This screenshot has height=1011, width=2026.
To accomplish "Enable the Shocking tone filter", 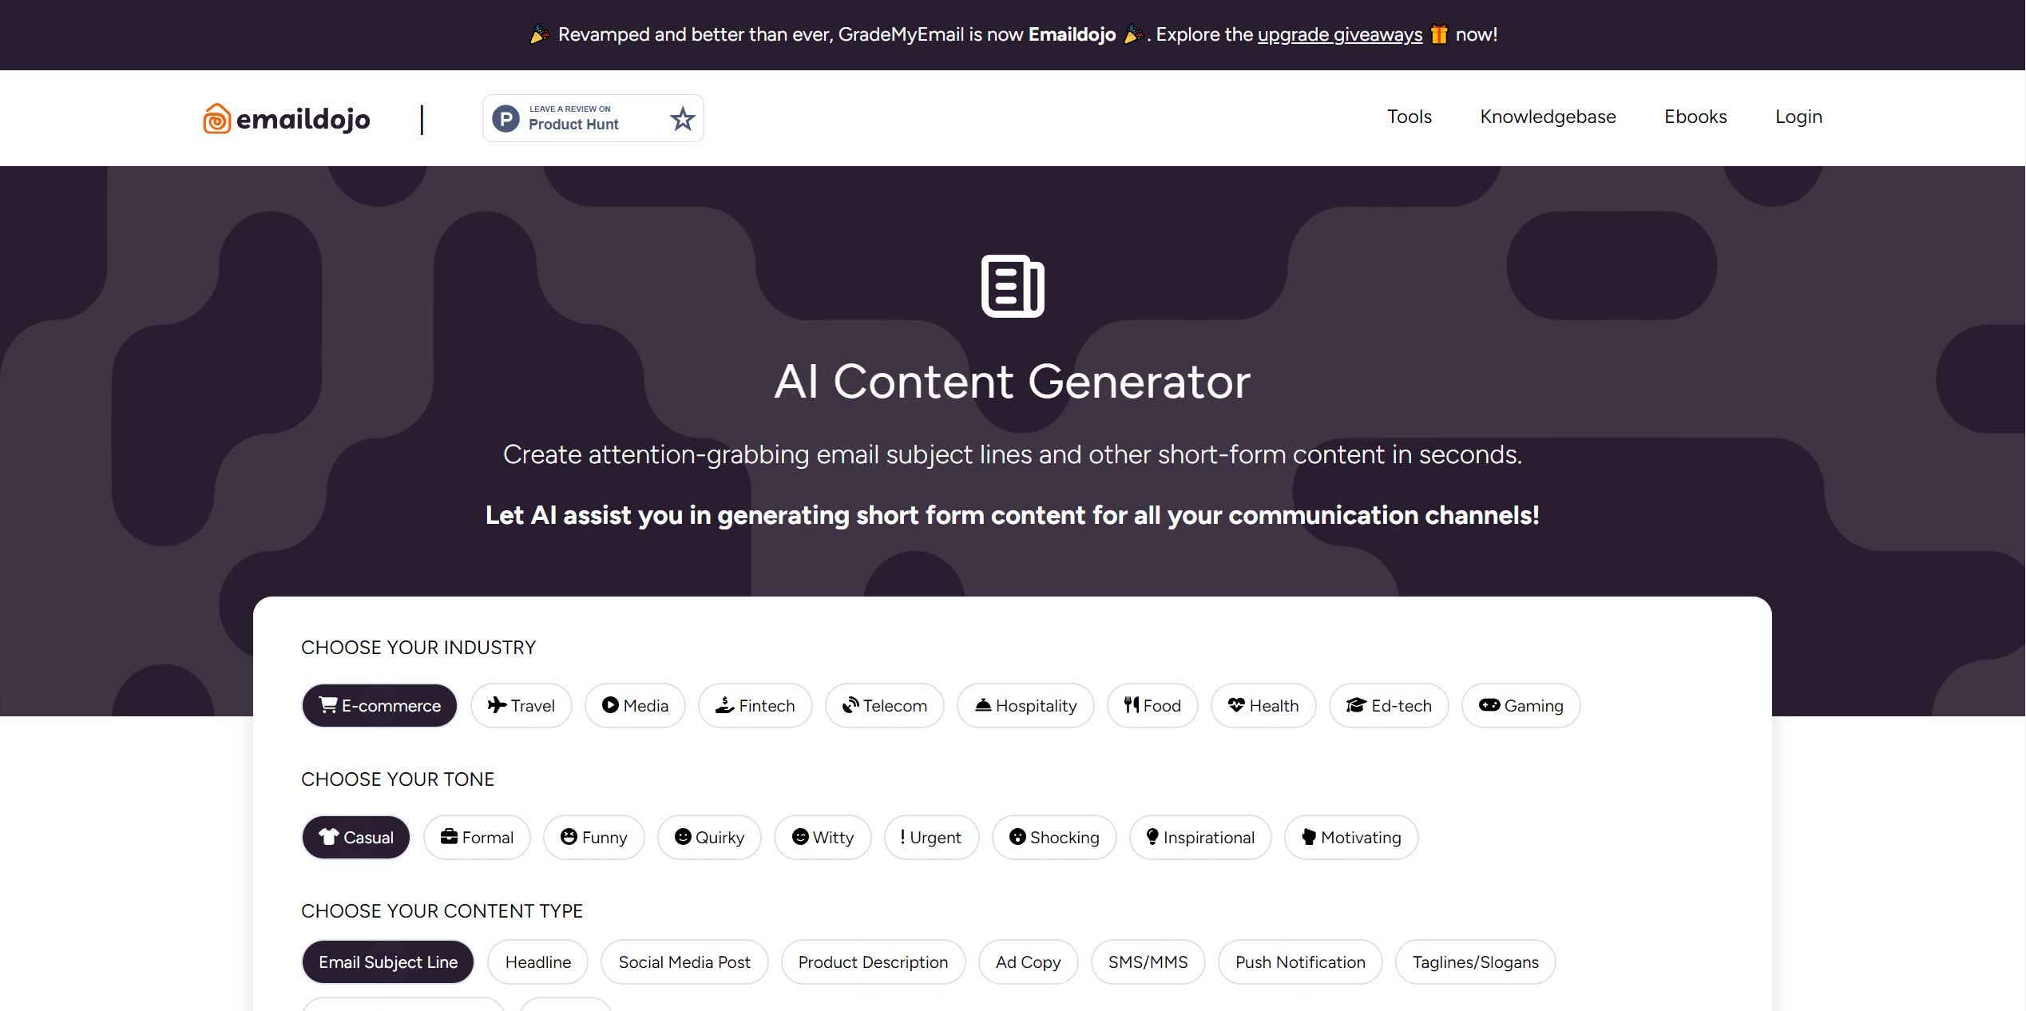I will tap(1053, 836).
